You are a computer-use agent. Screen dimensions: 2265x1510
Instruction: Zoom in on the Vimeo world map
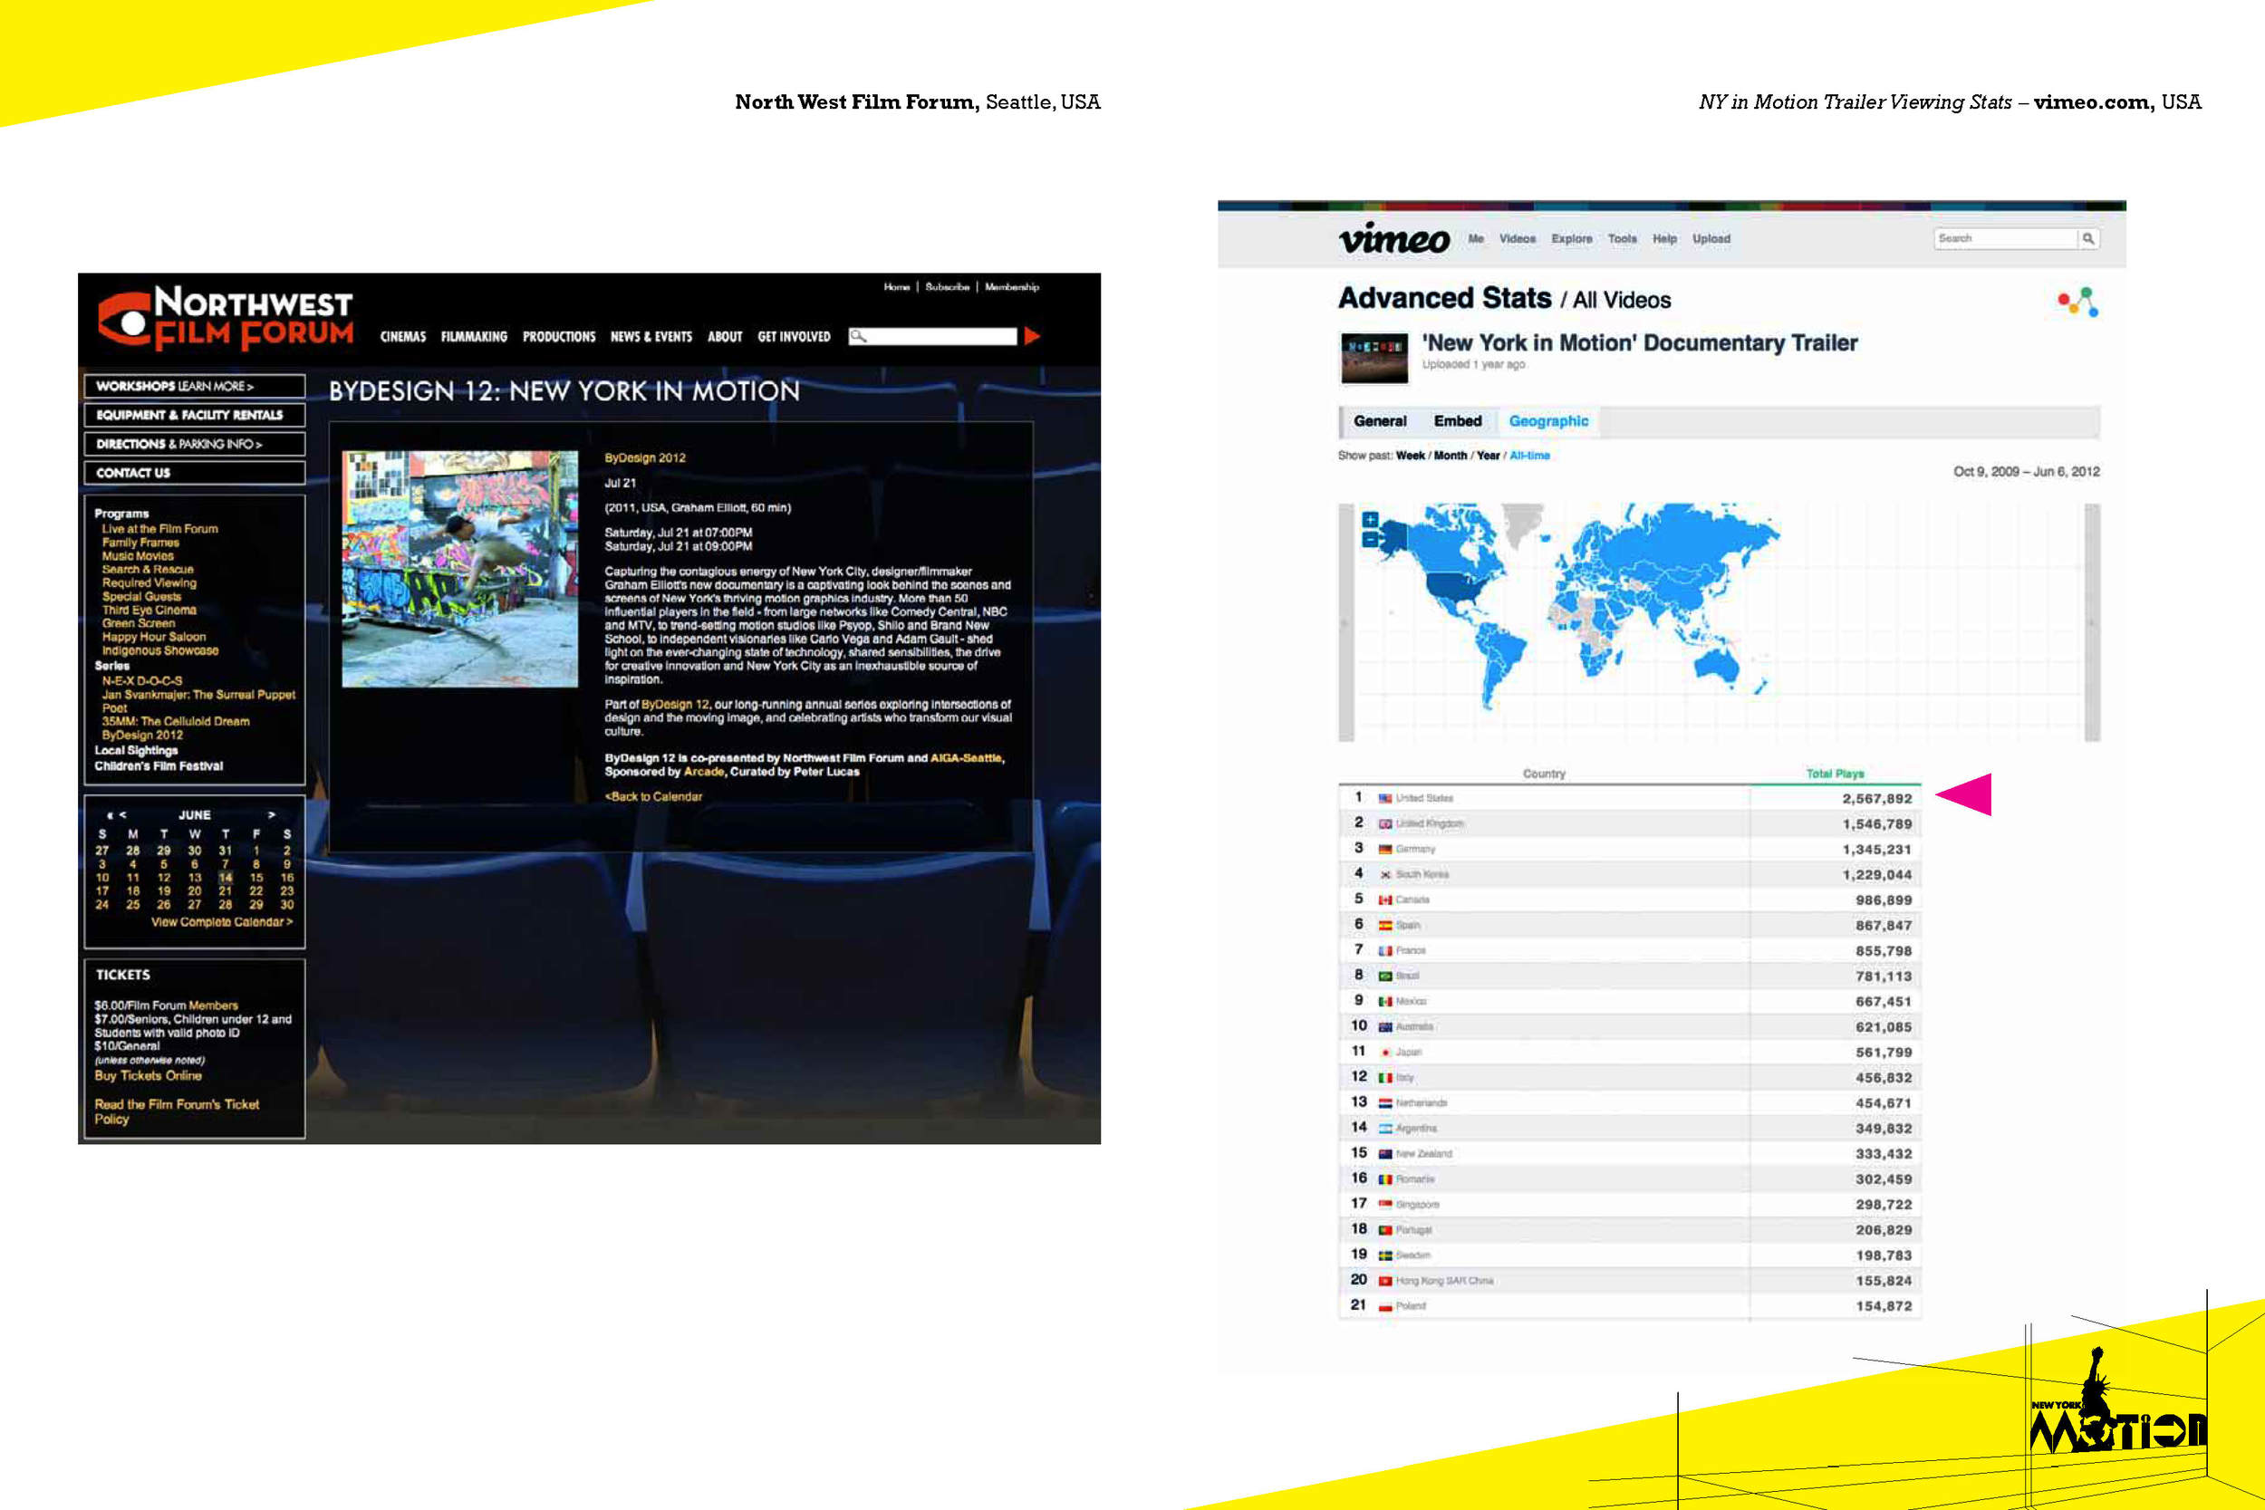coord(1371,520)
